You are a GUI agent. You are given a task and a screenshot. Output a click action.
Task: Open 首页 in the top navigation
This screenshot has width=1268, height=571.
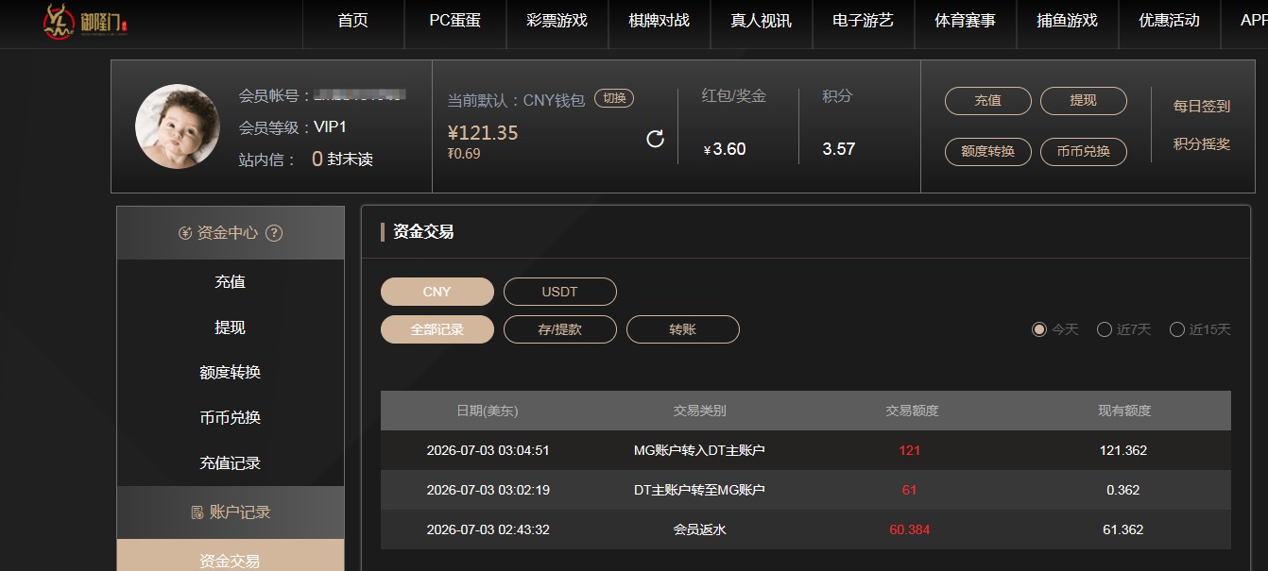[x=353, y=21]
